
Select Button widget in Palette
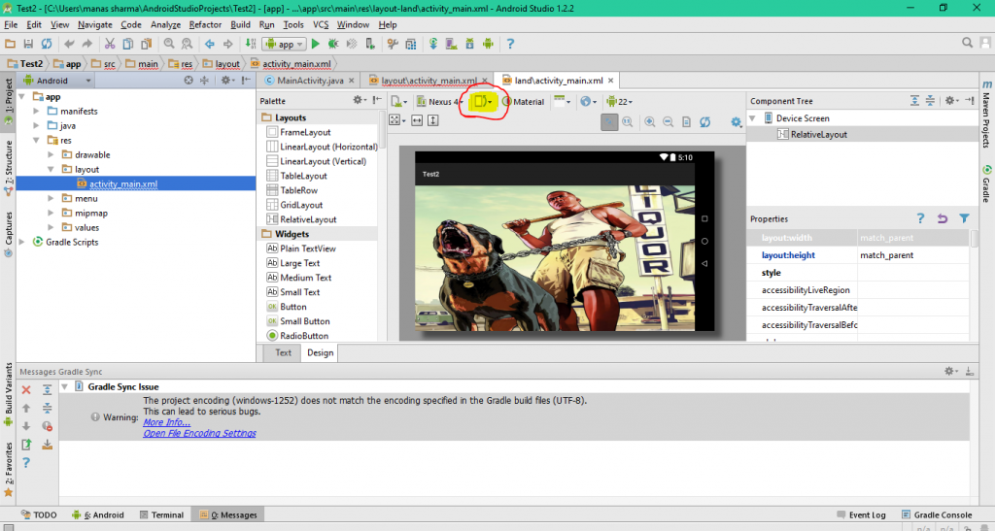(x=293, y=307)
